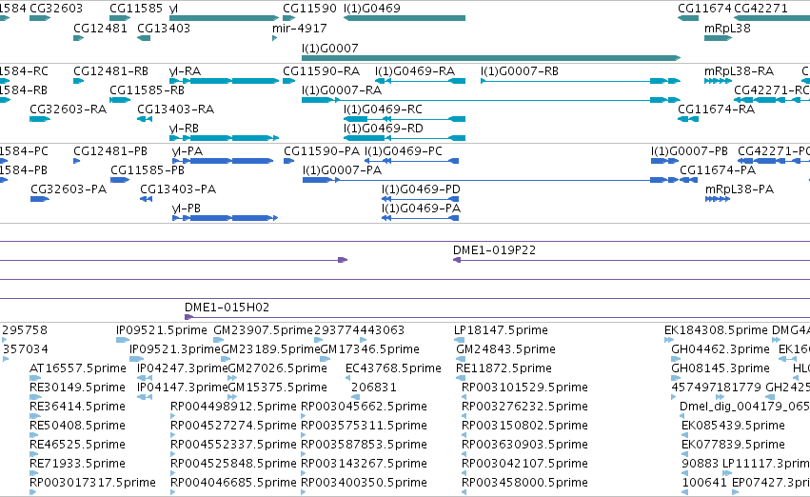Open protein CG11674-PA

pos(718,170)
